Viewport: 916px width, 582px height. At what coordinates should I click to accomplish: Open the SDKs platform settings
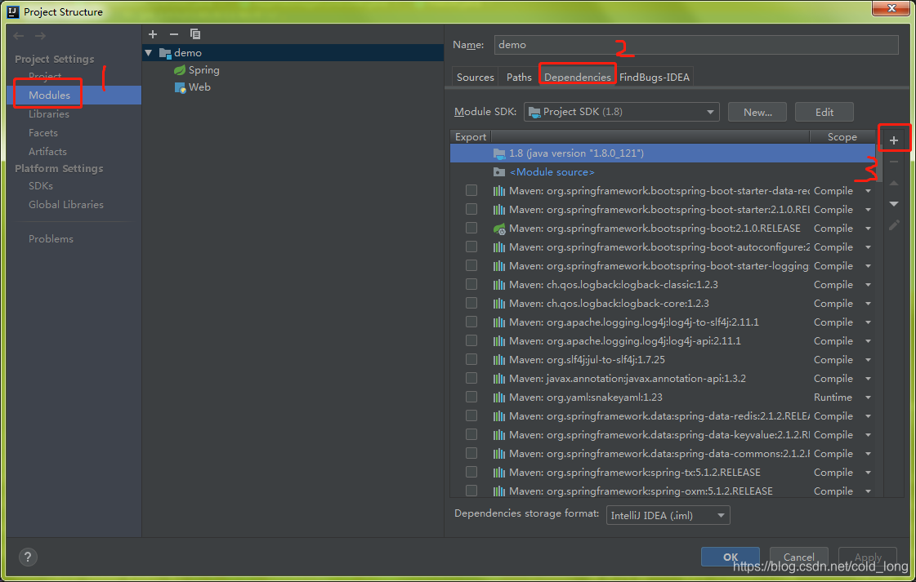click(41, 186)
